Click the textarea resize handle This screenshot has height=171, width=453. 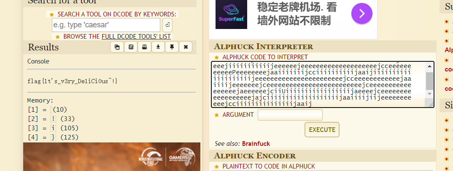pos(430,104)
